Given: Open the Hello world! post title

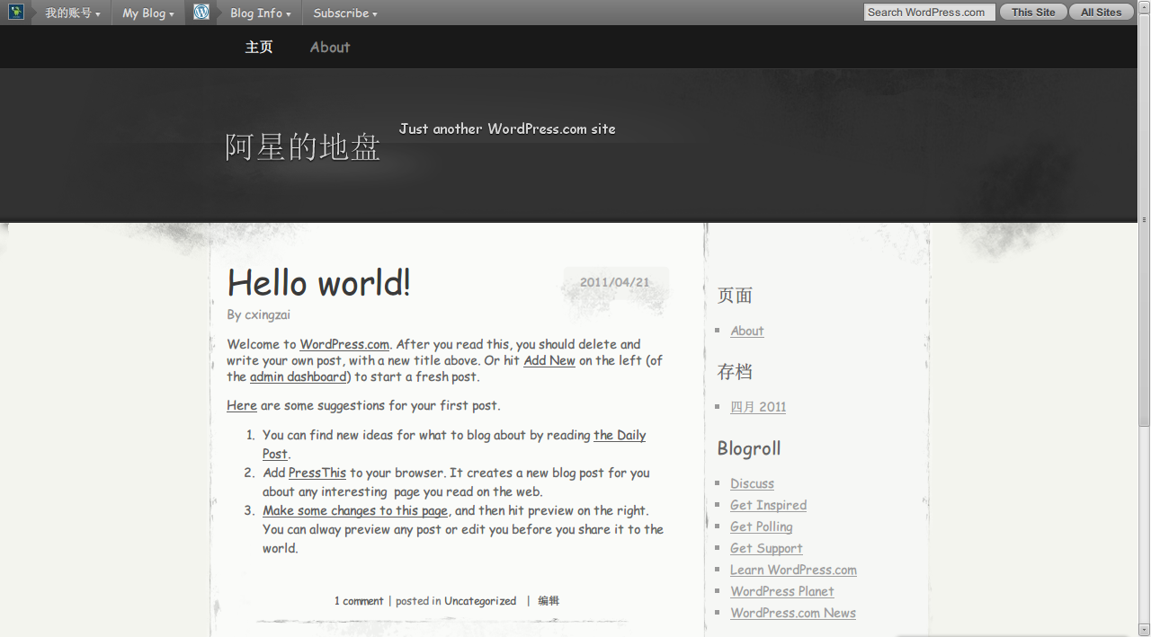Looking at the screenshot, I should (x=318, y=283).
